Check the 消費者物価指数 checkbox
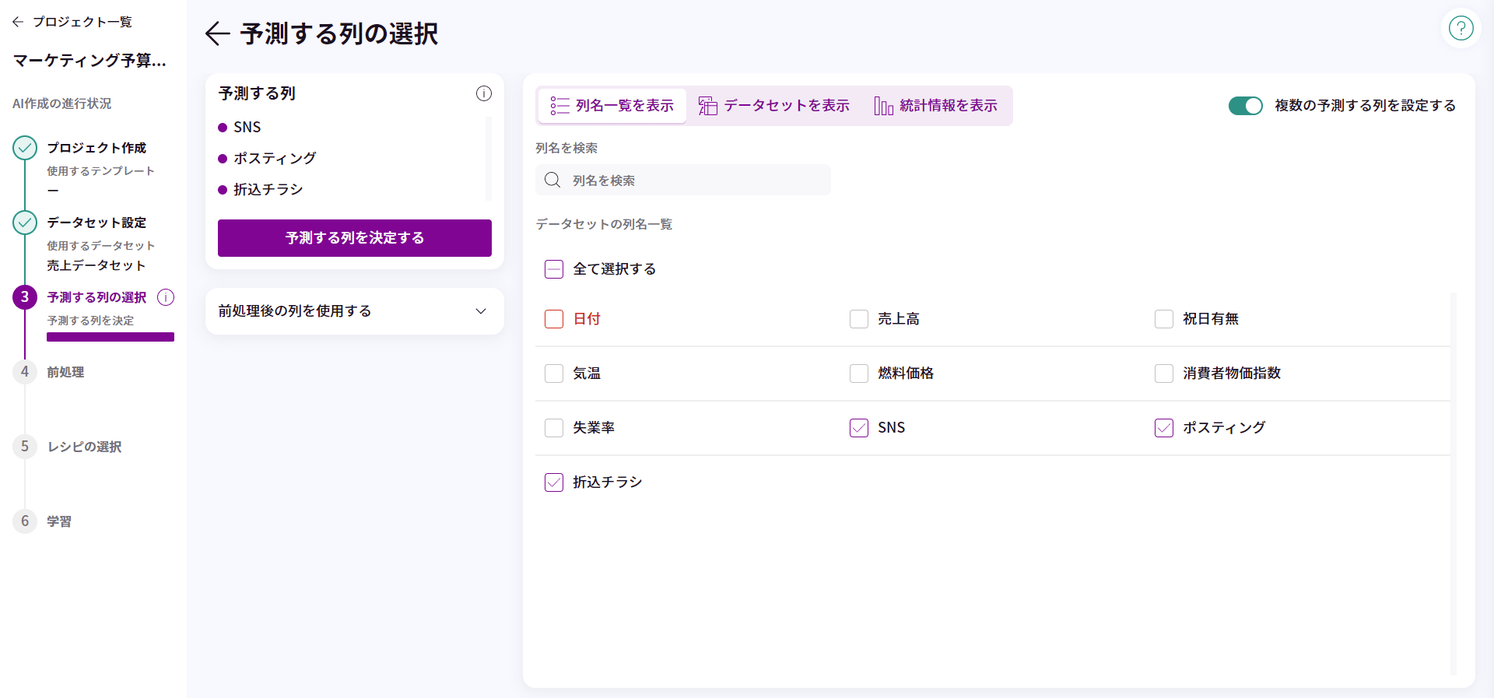This screenshot has width=1494, height=698. (1164, 374)
